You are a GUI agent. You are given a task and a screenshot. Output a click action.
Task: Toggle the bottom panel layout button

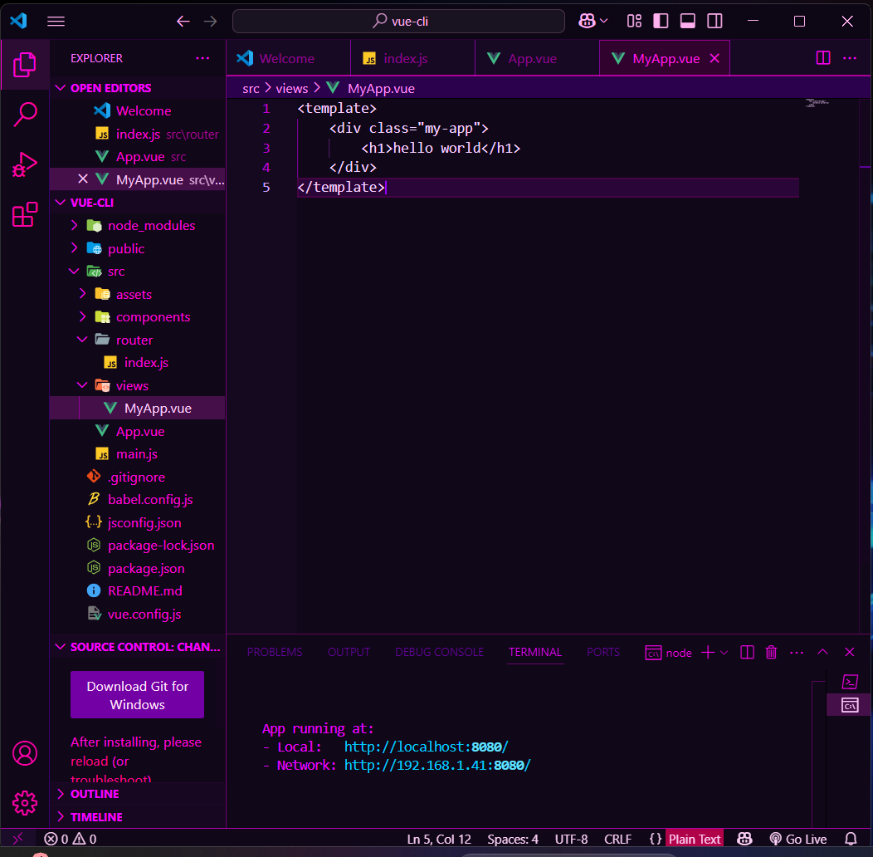(687, 22)
